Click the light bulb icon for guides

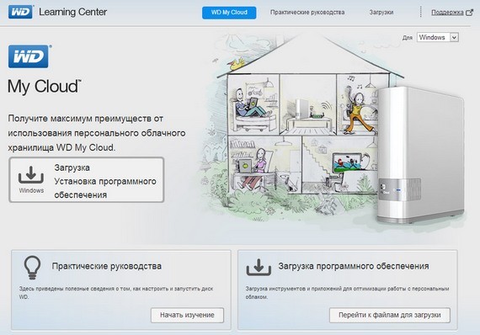point(32,268)
